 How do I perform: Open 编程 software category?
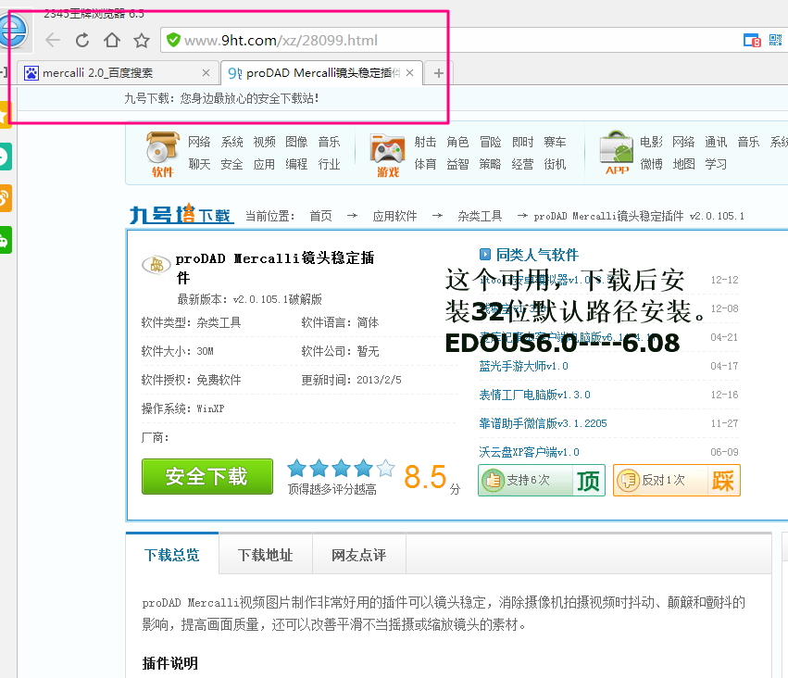[x=296, y=164]
